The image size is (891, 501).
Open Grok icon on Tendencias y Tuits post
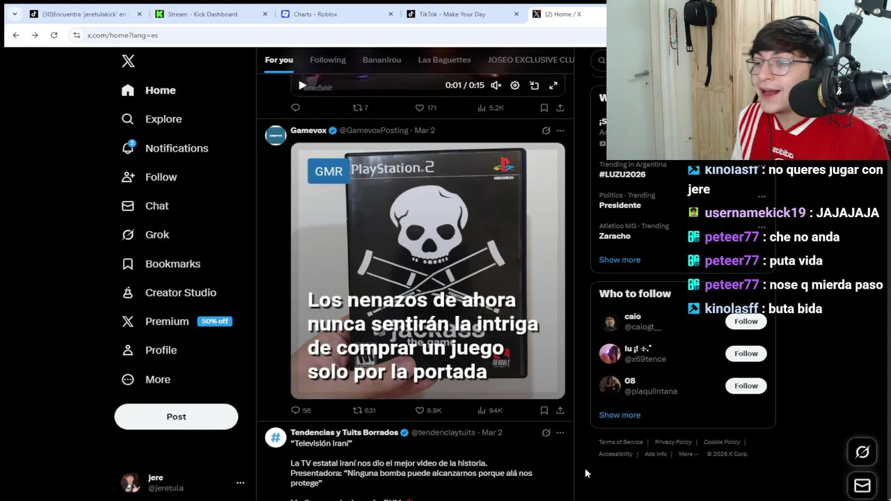[546, 433]
